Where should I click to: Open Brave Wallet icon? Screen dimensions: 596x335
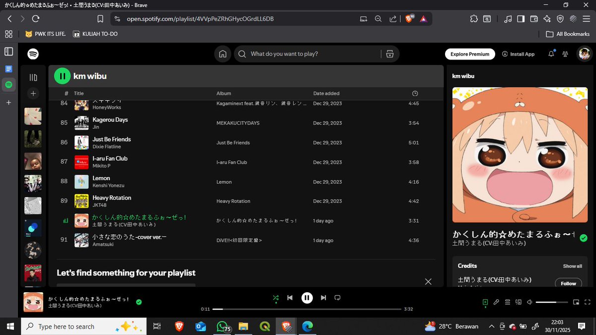click(x=534, y=19)
